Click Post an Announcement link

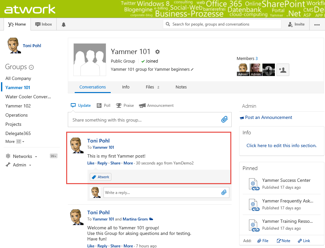point(268,117)
